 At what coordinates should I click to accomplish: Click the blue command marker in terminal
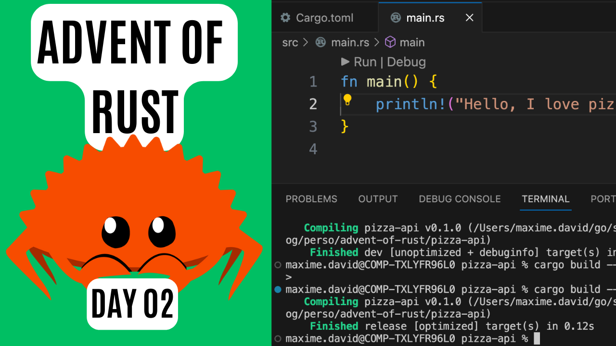click(278, 289)
